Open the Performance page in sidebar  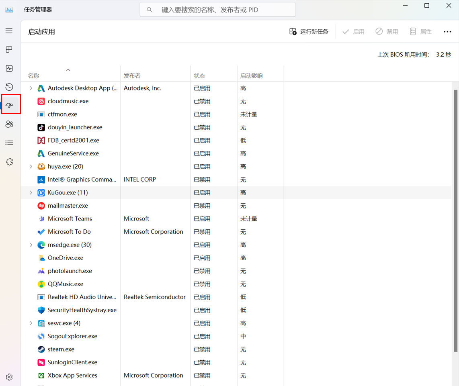(x=9, y=69)
